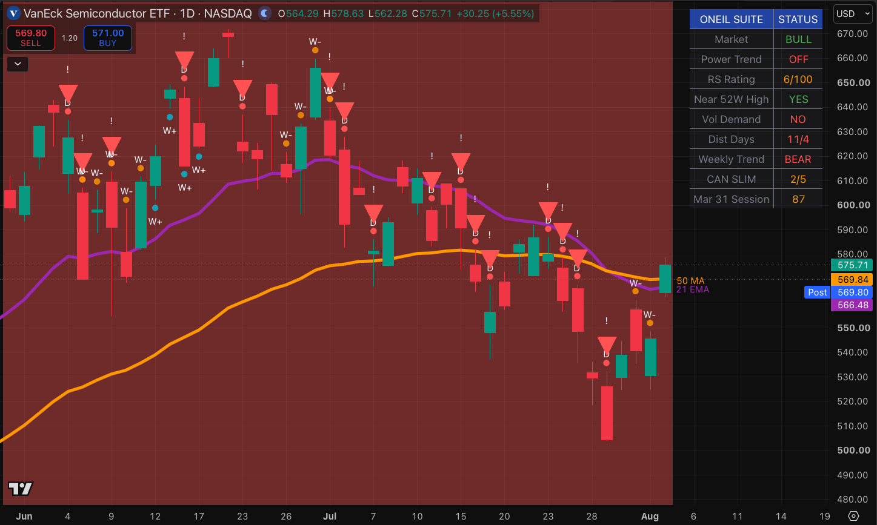Click the Market row label
Viewport: 877px width, 525px height.
[x=732, y=39]
